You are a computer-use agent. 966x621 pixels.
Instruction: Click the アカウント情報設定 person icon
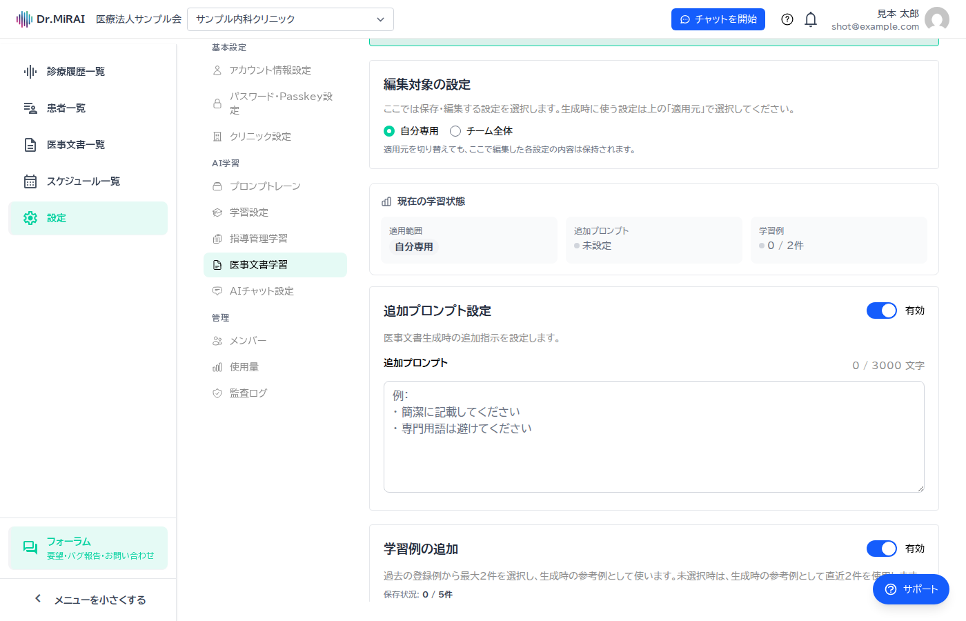coord(217,70)
